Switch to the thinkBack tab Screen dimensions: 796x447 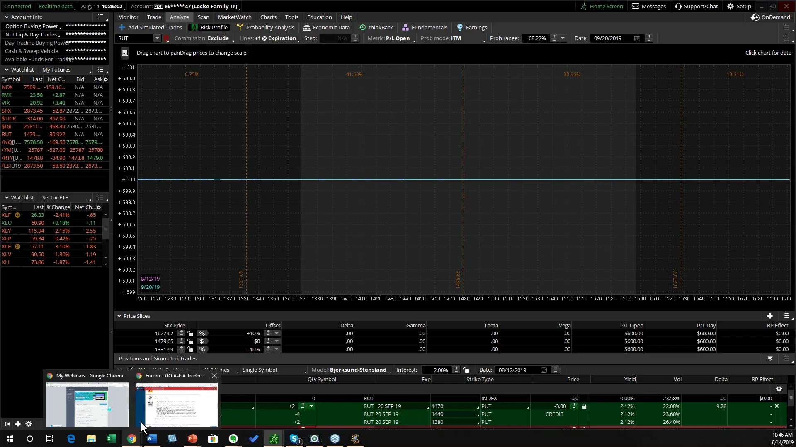(376, 27)
